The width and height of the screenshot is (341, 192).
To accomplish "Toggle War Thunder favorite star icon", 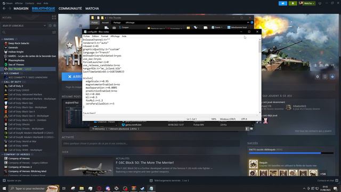I will 332,77.
